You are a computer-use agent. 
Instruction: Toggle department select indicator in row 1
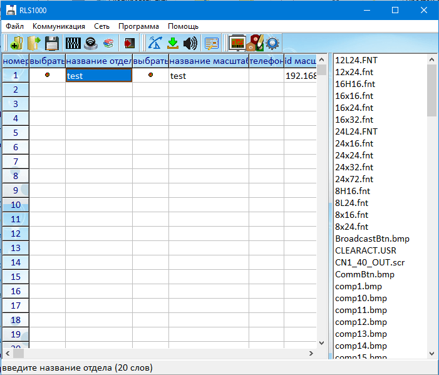coord(47,75)
